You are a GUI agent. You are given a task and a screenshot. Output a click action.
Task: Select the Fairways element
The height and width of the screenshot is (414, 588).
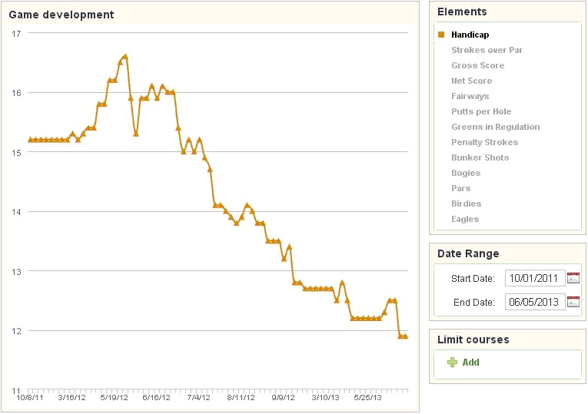(470, 96)
